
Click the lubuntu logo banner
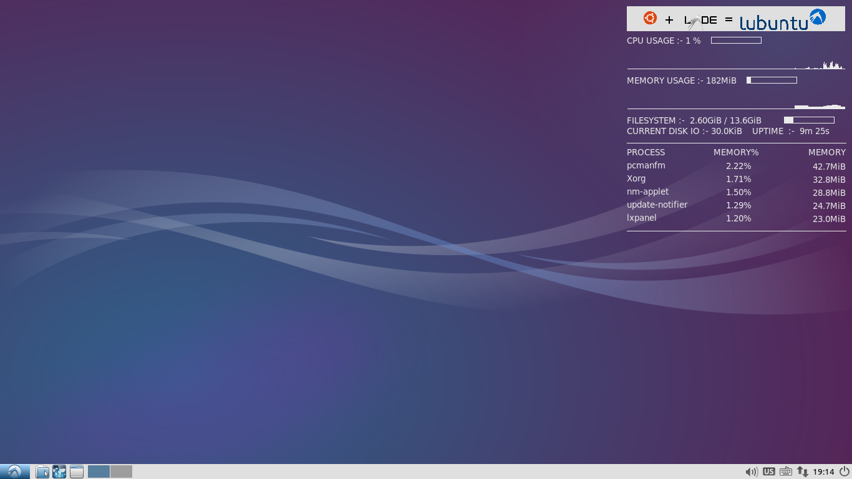click(736, 19)
